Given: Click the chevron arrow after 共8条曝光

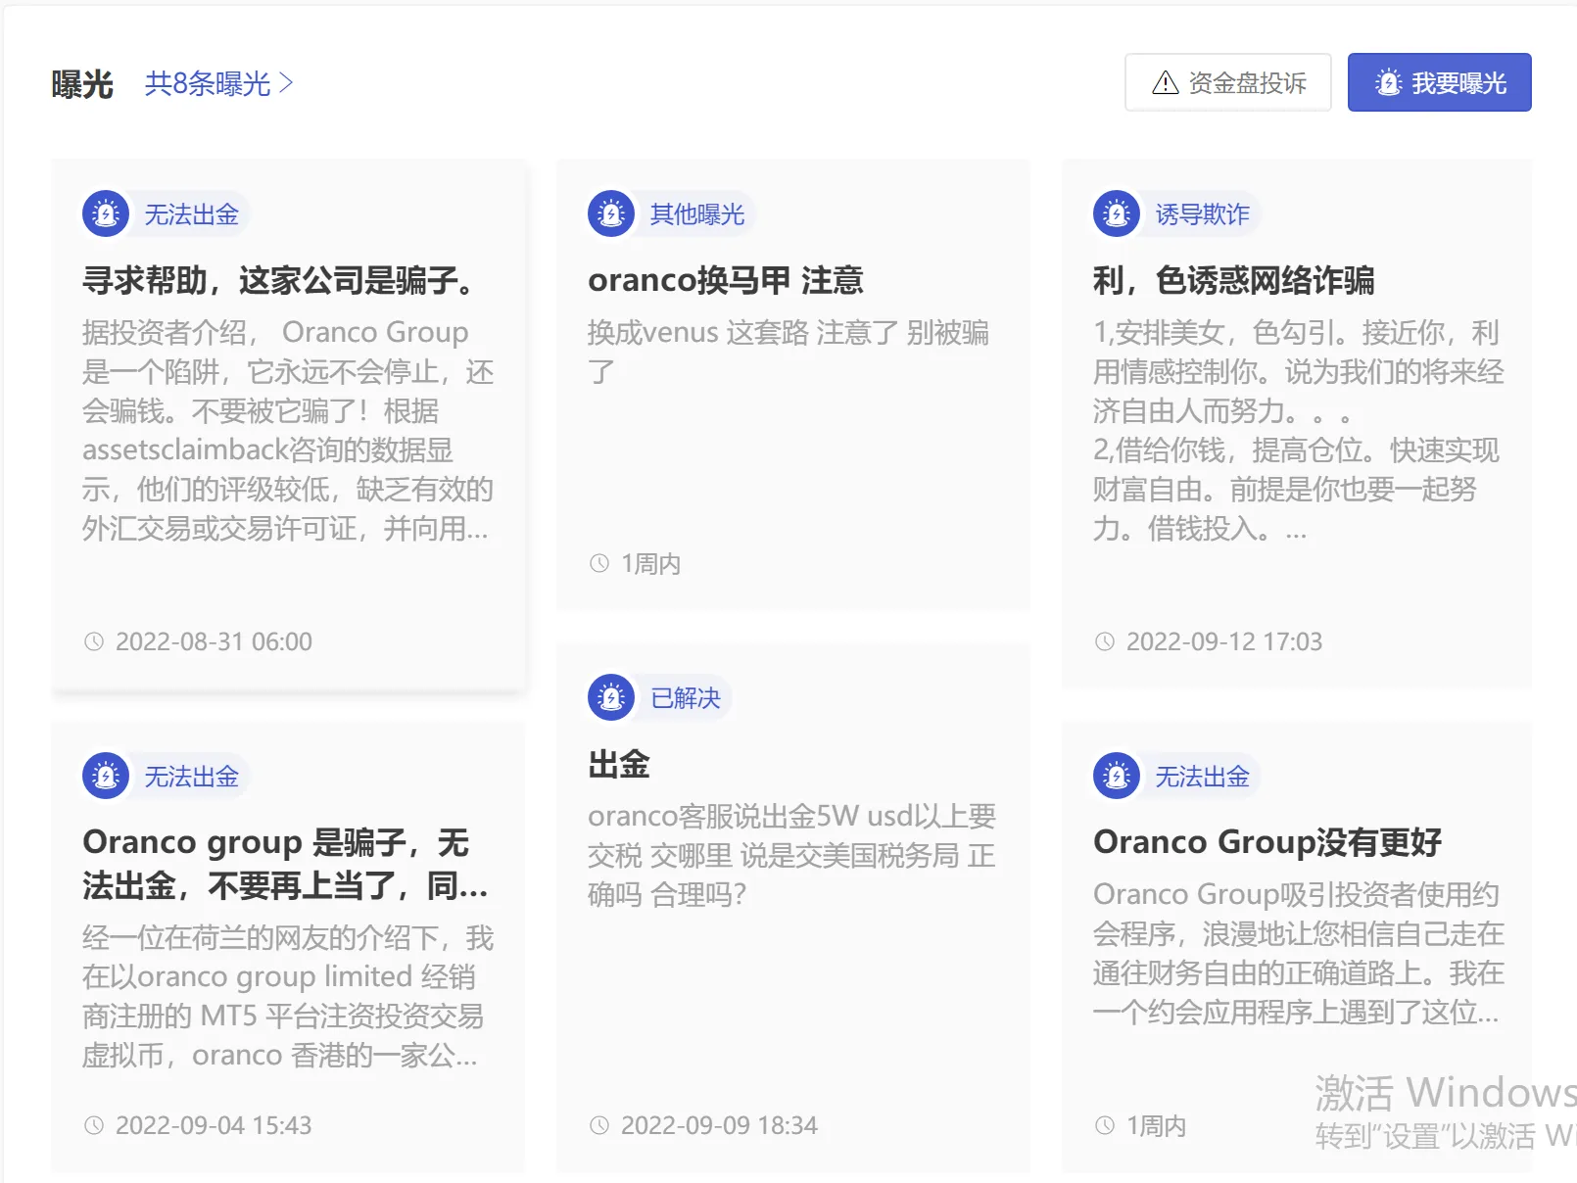Looking at the screenshot, I should point(285,83).
